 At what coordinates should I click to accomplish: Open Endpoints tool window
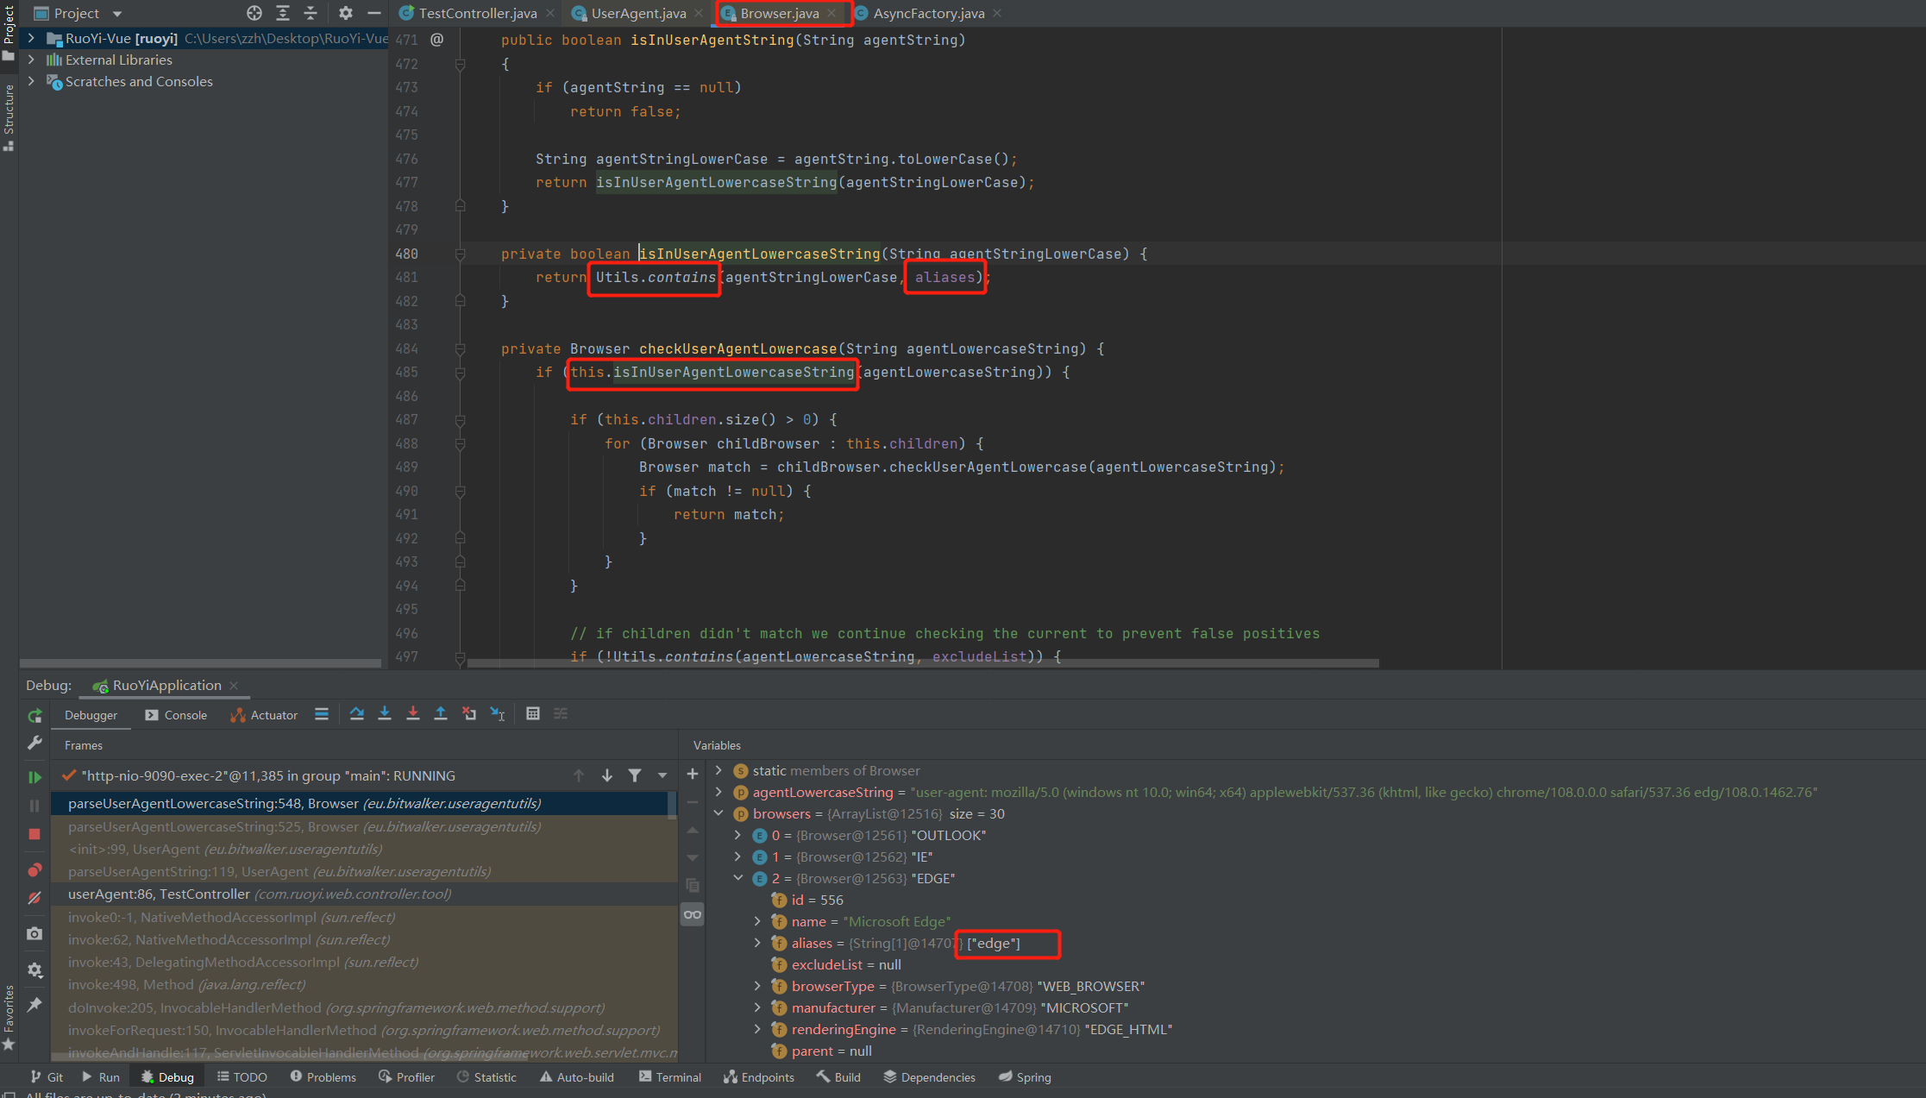click(x=759, y=1077)
